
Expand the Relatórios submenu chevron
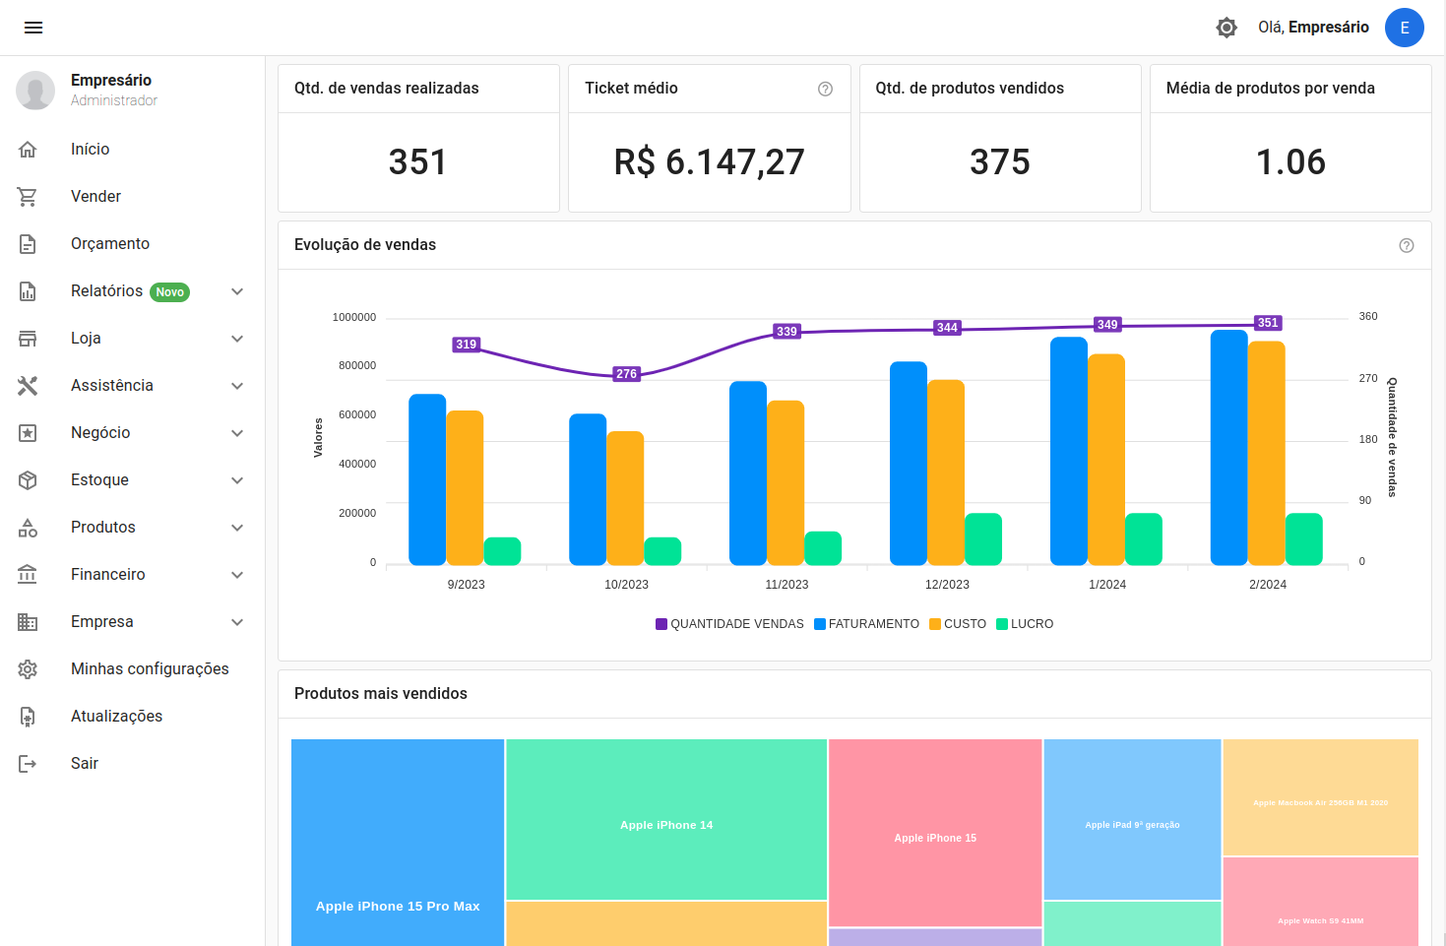237,291
